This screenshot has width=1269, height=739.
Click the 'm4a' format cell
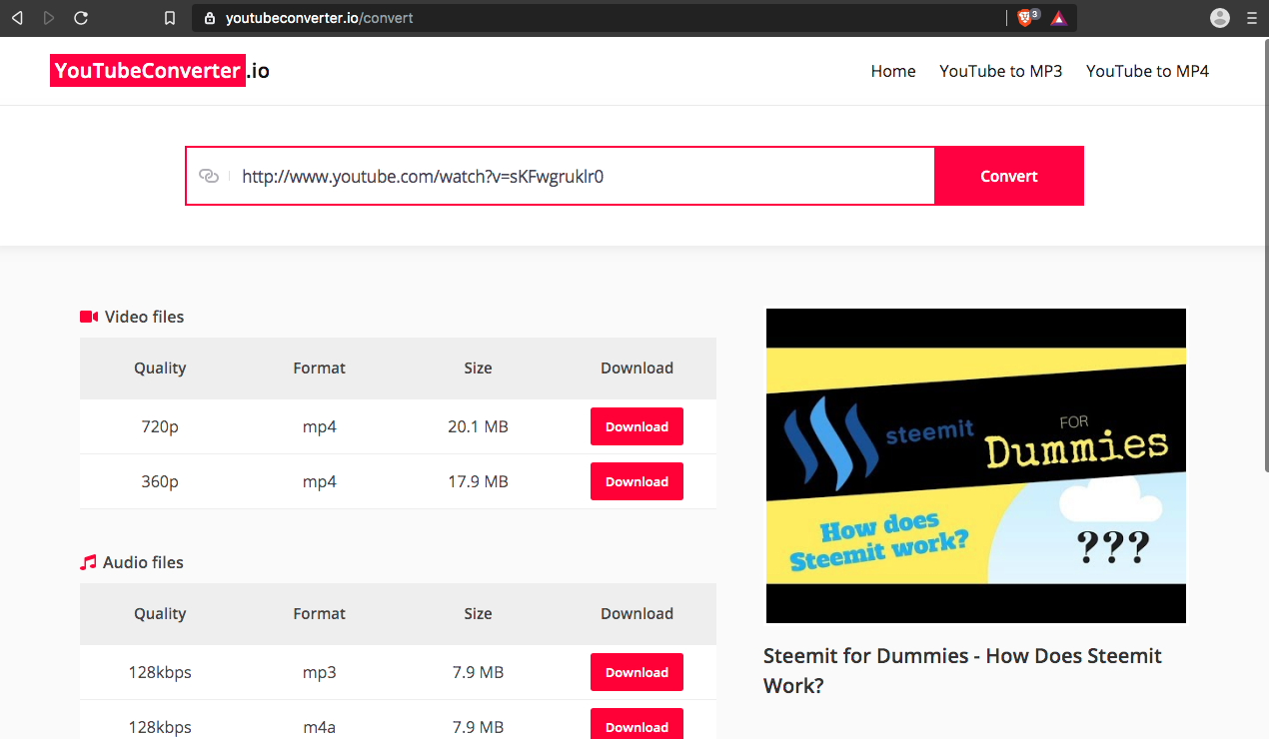point(320,727)
